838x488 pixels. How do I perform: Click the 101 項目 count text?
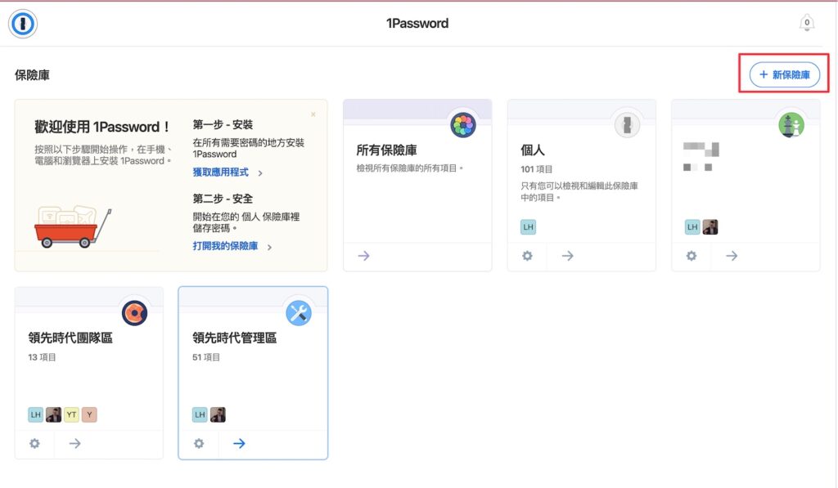[x=537, y=169]
